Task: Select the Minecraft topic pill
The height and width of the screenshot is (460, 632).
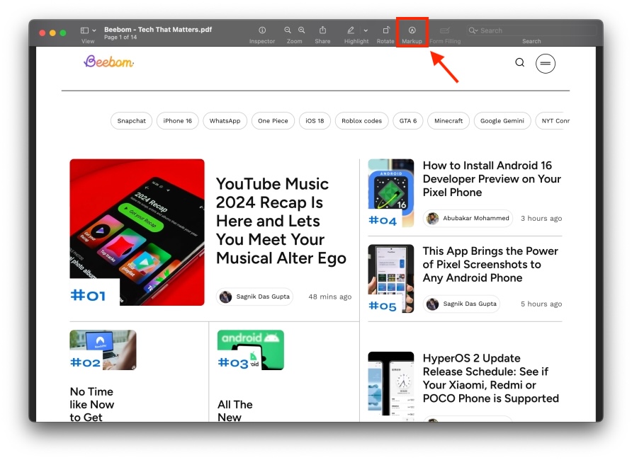Action: click(x=448, y=121)
